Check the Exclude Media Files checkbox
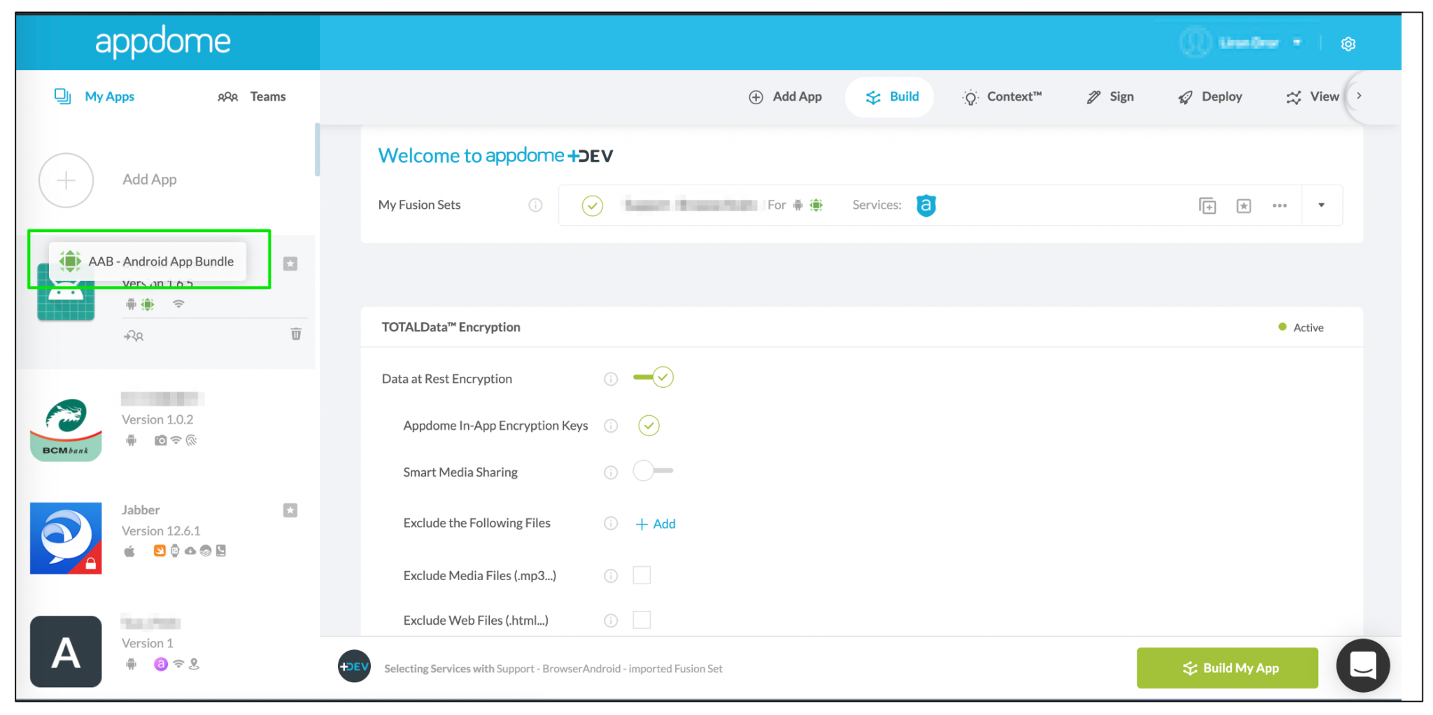The width and height of the screenshot is (1433, 715). click(x=642, y=575)
